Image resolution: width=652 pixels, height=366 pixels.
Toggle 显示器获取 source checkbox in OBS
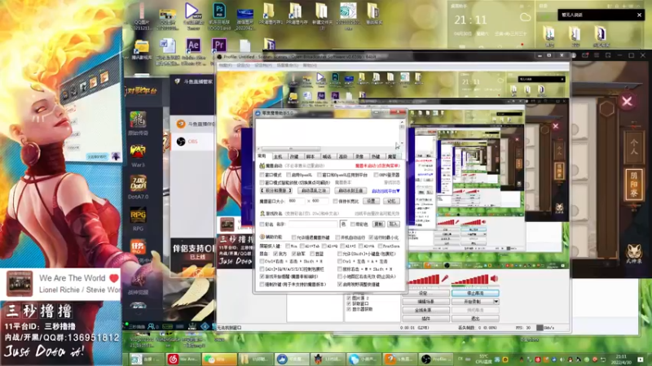[349, 309]
